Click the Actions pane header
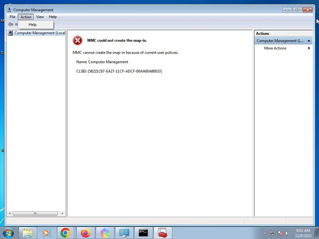Viewport: 319px width, 239px height. click(283, 34)
